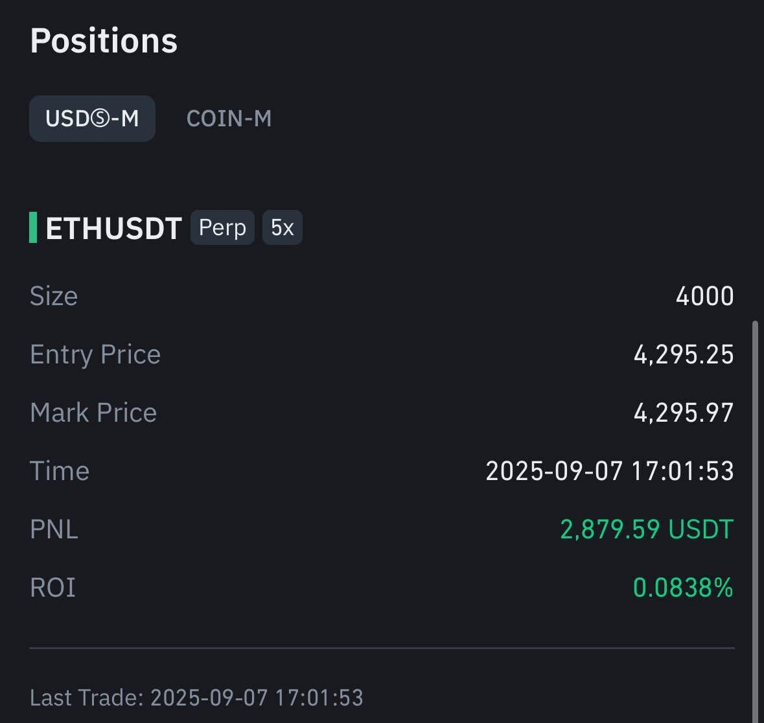Click the Positions heading
Viewport: 764px width, 723px height.
point(104,40)
